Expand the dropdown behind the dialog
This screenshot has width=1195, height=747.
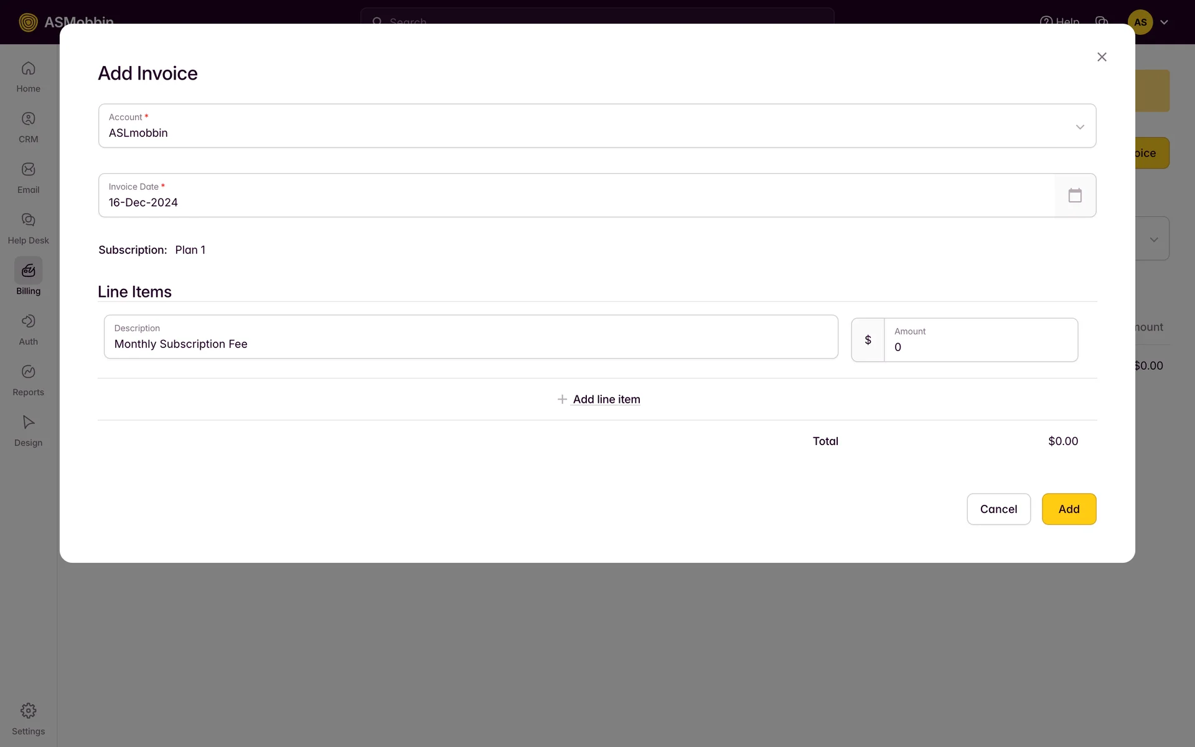pyautogui.click(x=1153, y=240)
